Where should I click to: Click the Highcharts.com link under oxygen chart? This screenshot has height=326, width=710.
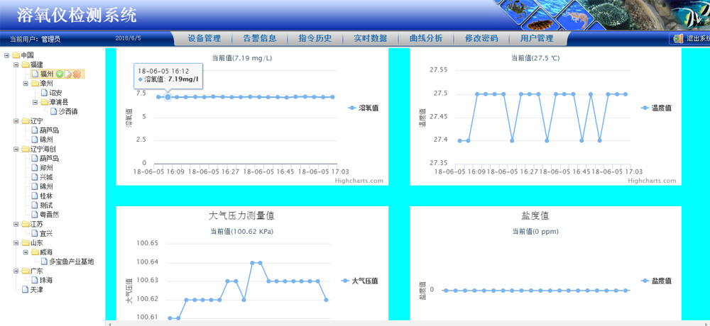point(359,181)
